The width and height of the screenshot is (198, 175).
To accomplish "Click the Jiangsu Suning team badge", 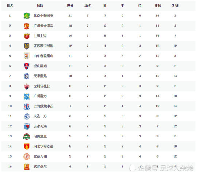I will (x=27, y=46).
